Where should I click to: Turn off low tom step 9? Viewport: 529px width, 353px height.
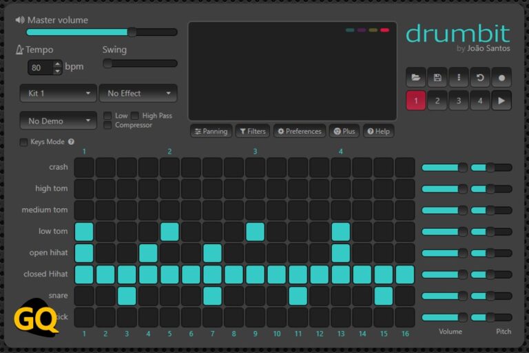(256, 232)
